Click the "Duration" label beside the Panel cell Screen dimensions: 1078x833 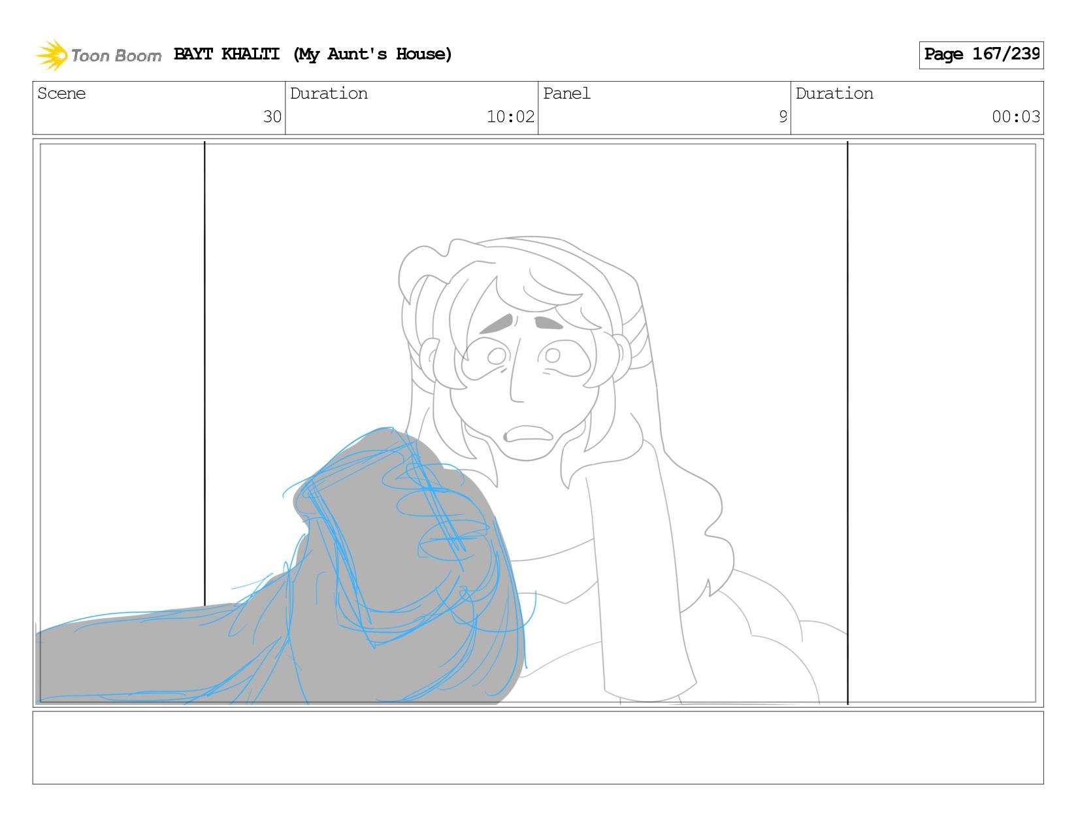point(834,93)
